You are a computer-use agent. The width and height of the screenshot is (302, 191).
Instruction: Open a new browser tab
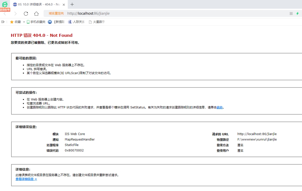click(72, 5)
